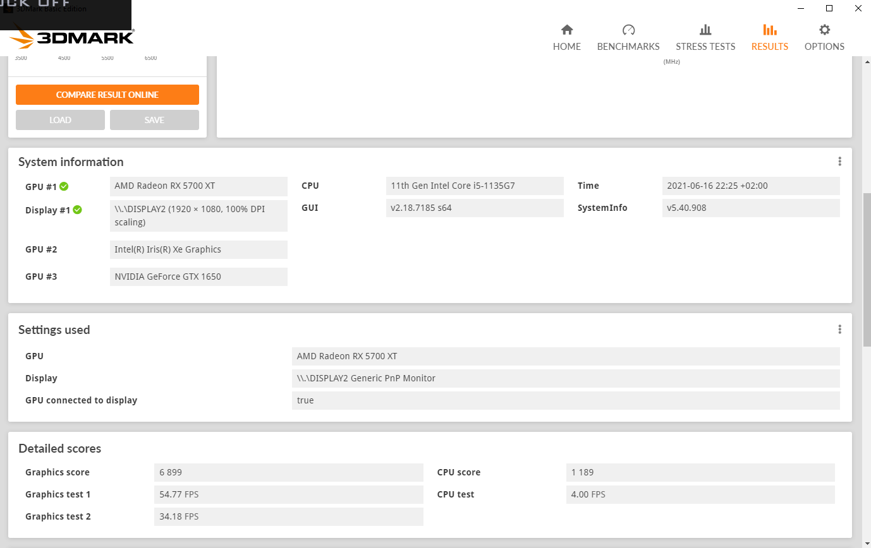
Task: Click the SAVE button
Action: pos(154,120)
